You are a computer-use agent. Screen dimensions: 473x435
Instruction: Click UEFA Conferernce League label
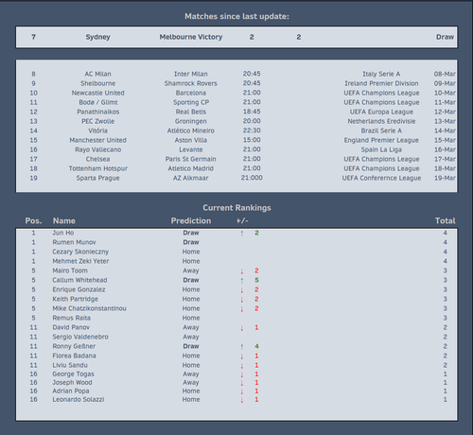pos(381,178)
